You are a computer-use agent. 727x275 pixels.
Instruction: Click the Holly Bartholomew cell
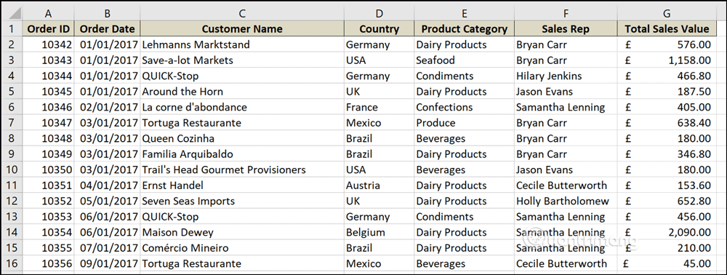point(566,202)
